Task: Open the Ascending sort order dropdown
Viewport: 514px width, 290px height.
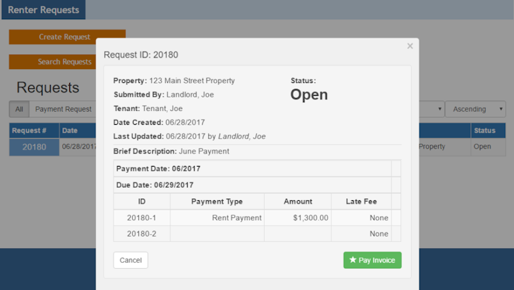Action: click(476, 109)
